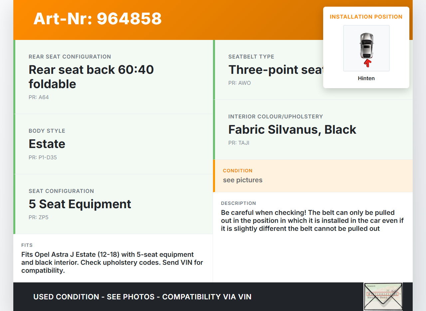Click the PR: AWO code
This screenshot has width=426, height=311.
(240, 83)
